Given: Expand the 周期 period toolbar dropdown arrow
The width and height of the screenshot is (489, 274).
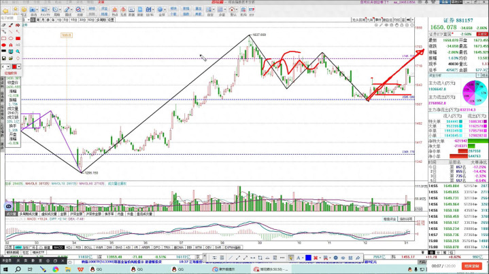Looking at the screenshot, I should tap(60, 9).
